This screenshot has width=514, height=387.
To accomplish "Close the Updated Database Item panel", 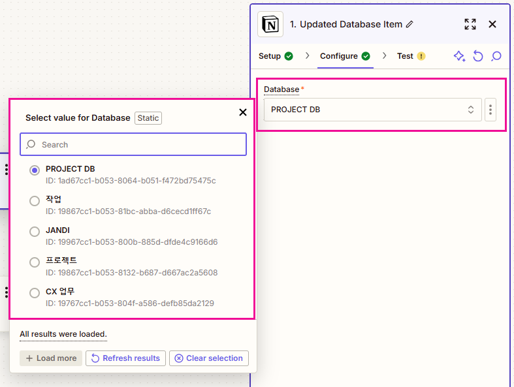I will pos(492,24).
